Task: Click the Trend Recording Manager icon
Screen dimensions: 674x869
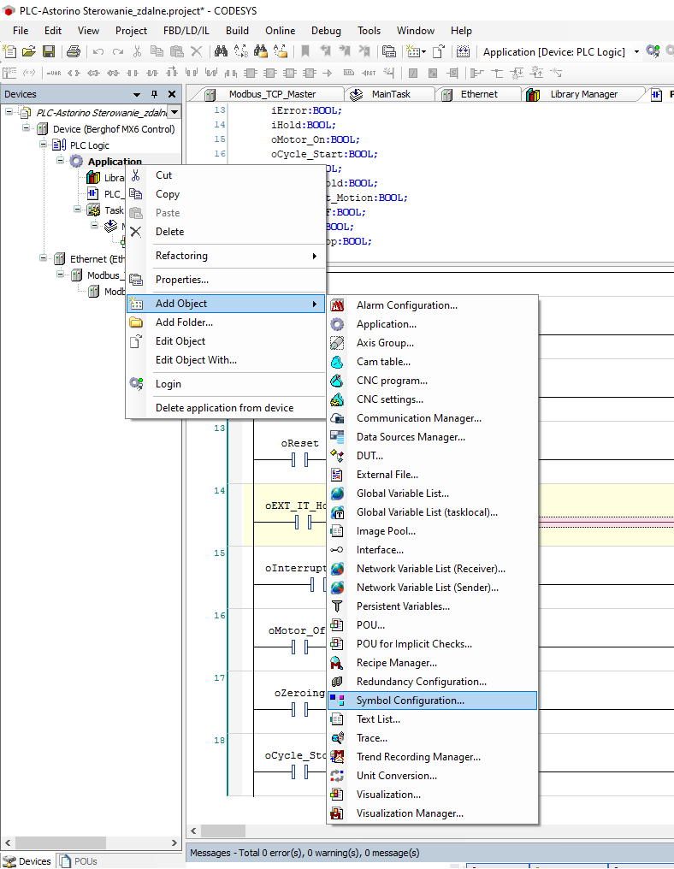Action: (337, 757)
